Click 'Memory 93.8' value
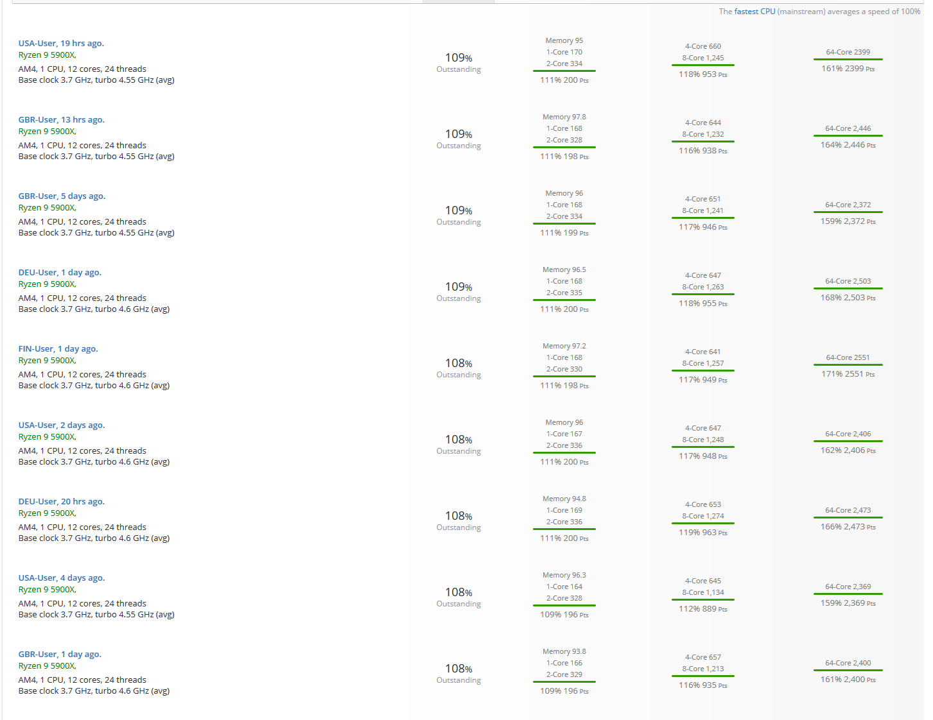933x720 pixels. click(x=564, y=651)
